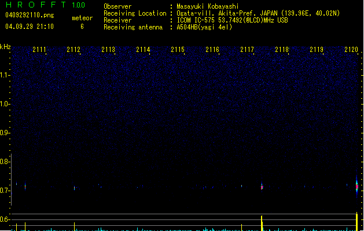
Task: Click the 2116 time axis marker
Action: pyautogui.click(x=212, y=50)
